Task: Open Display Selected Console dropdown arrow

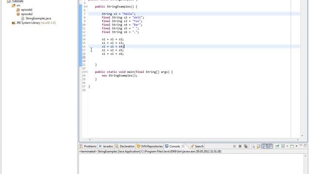Action: (287, 146)
